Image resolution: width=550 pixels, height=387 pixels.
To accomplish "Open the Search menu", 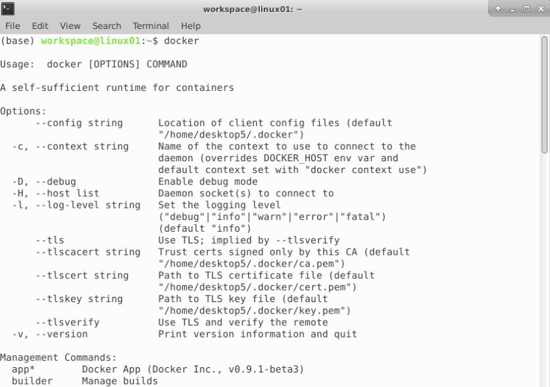I will click(107, 26).
